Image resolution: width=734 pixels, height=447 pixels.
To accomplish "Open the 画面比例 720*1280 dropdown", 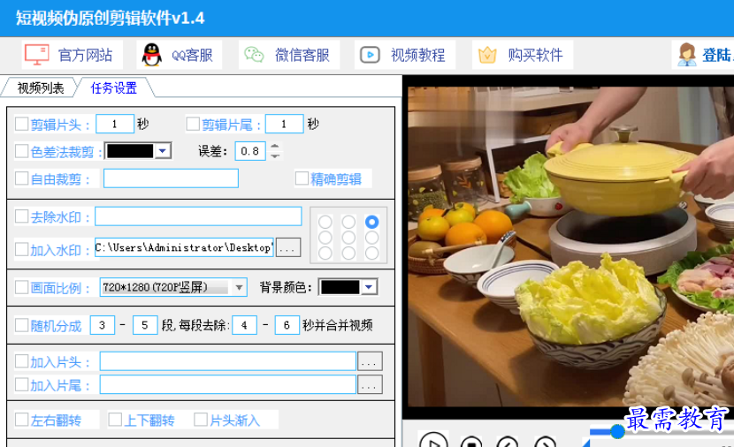I will pyautogui.click(x=172, y=287).
